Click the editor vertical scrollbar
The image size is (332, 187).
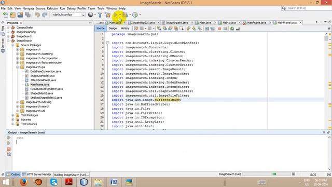pos(326,81)
